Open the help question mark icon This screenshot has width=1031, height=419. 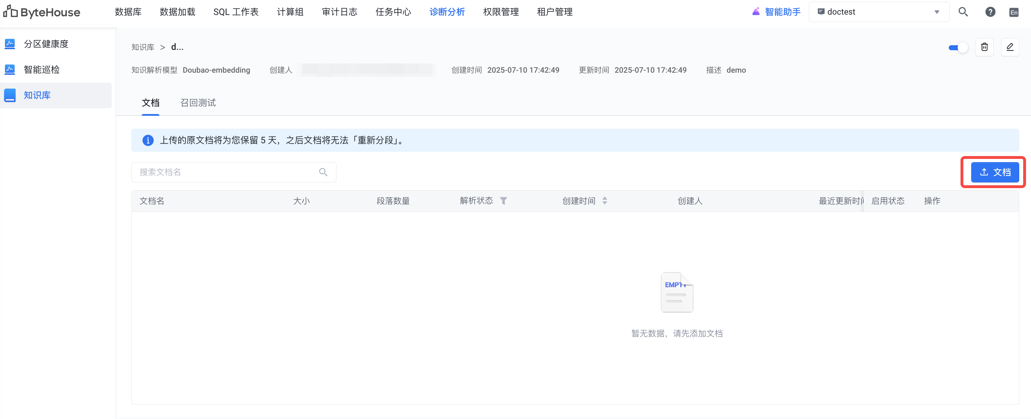click(x=990, y=12)
